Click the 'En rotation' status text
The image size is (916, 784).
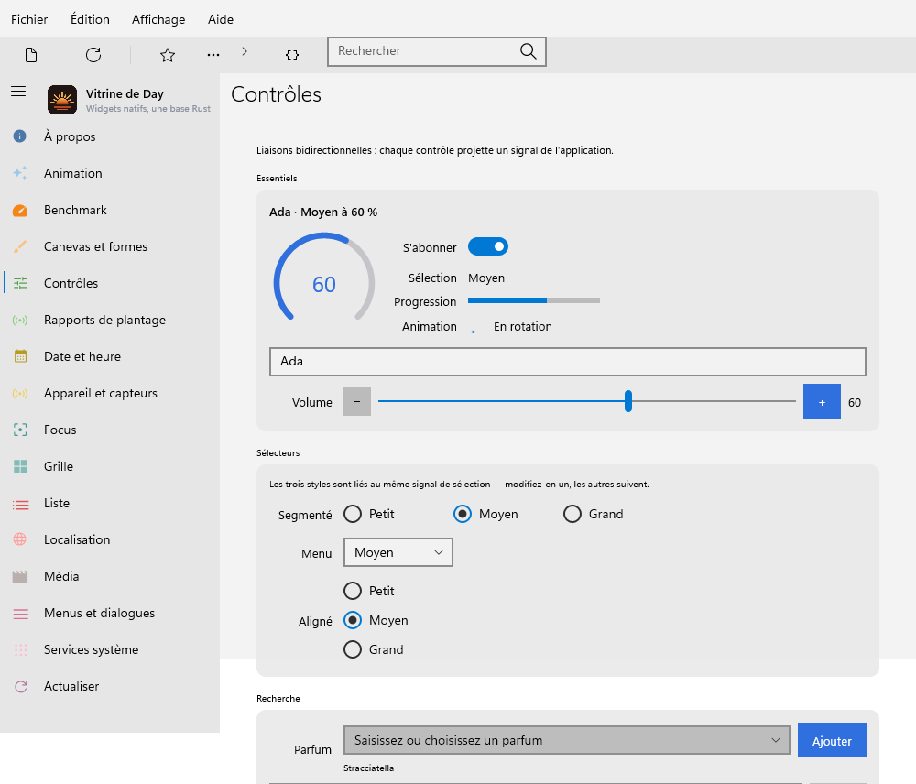(x=523, y=327)
